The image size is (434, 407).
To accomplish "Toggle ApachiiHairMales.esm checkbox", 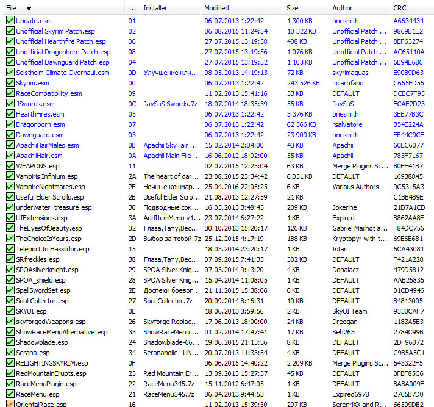I will (10, 145).
